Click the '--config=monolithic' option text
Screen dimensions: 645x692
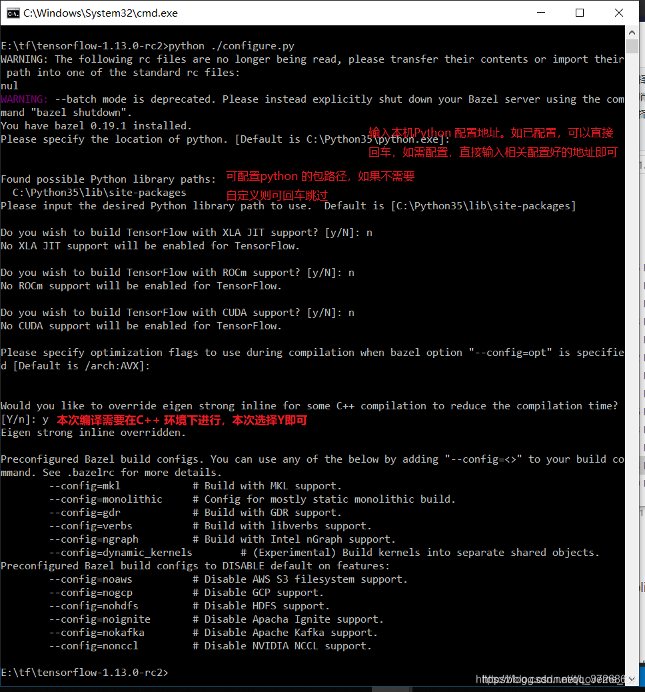106,499
